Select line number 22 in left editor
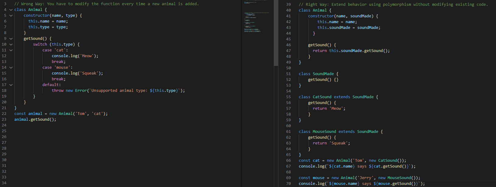 [4, 114]
